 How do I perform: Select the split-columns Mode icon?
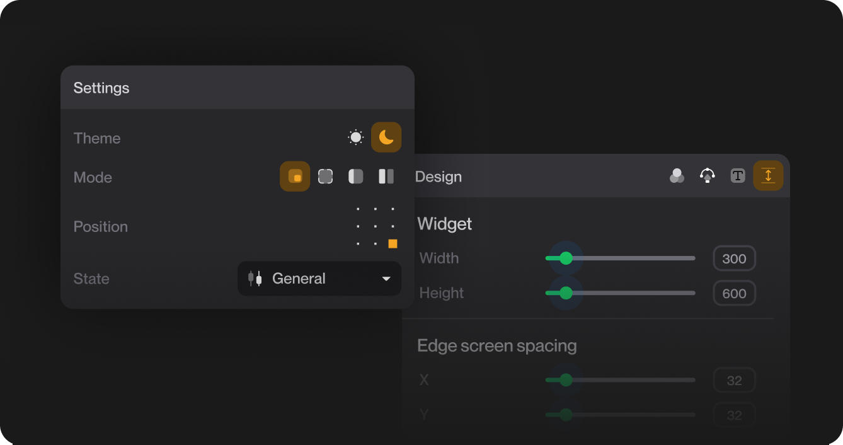point(386,176)
